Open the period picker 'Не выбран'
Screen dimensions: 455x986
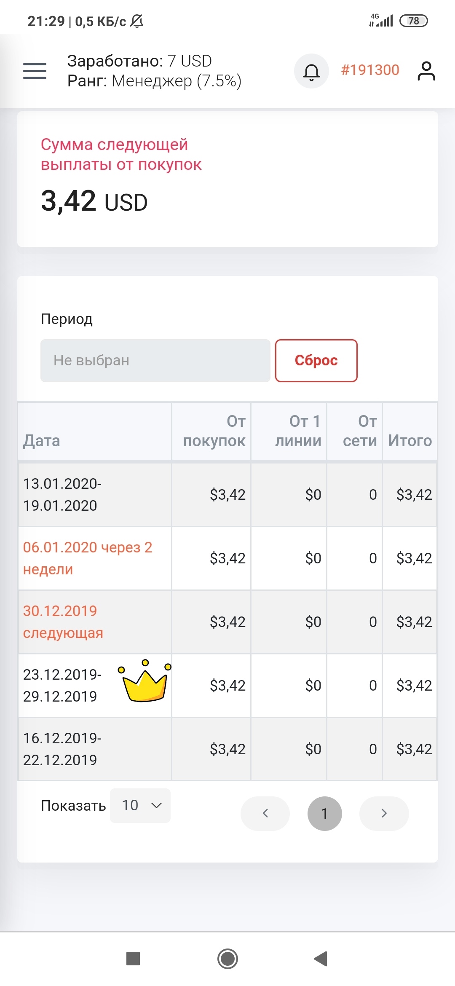[155, 361]
